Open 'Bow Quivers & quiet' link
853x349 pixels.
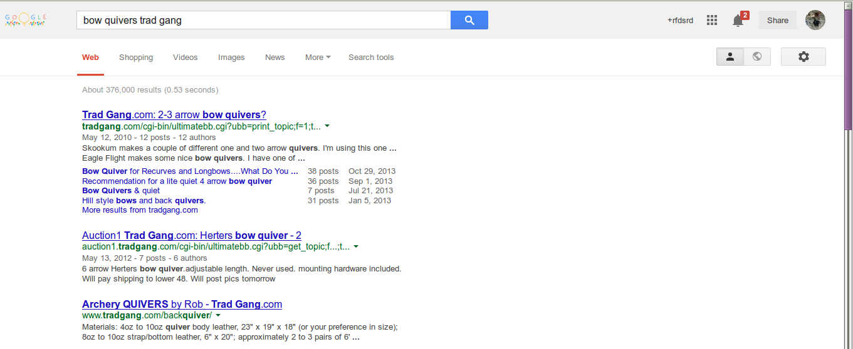[x=121, y=190]
